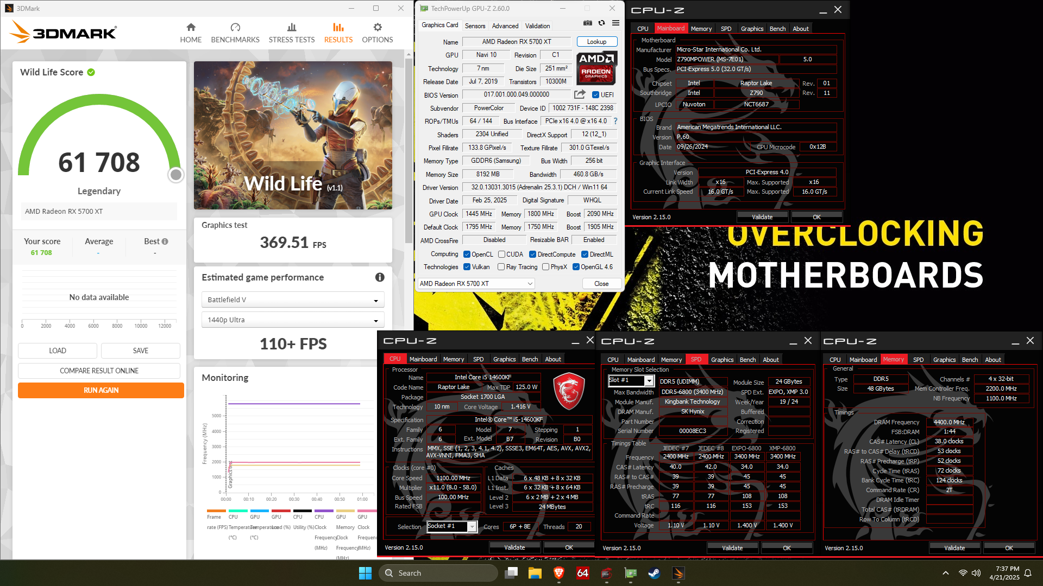Open the 1440p Ultra preset dropdown
The height and width of the screenshot is (586, 1043).
click(x=293, y=320)
